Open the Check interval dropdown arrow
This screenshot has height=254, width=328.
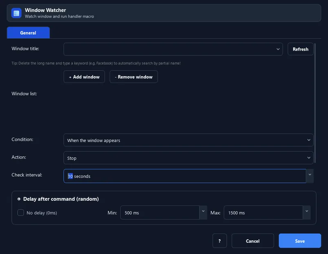click(310, 175)
